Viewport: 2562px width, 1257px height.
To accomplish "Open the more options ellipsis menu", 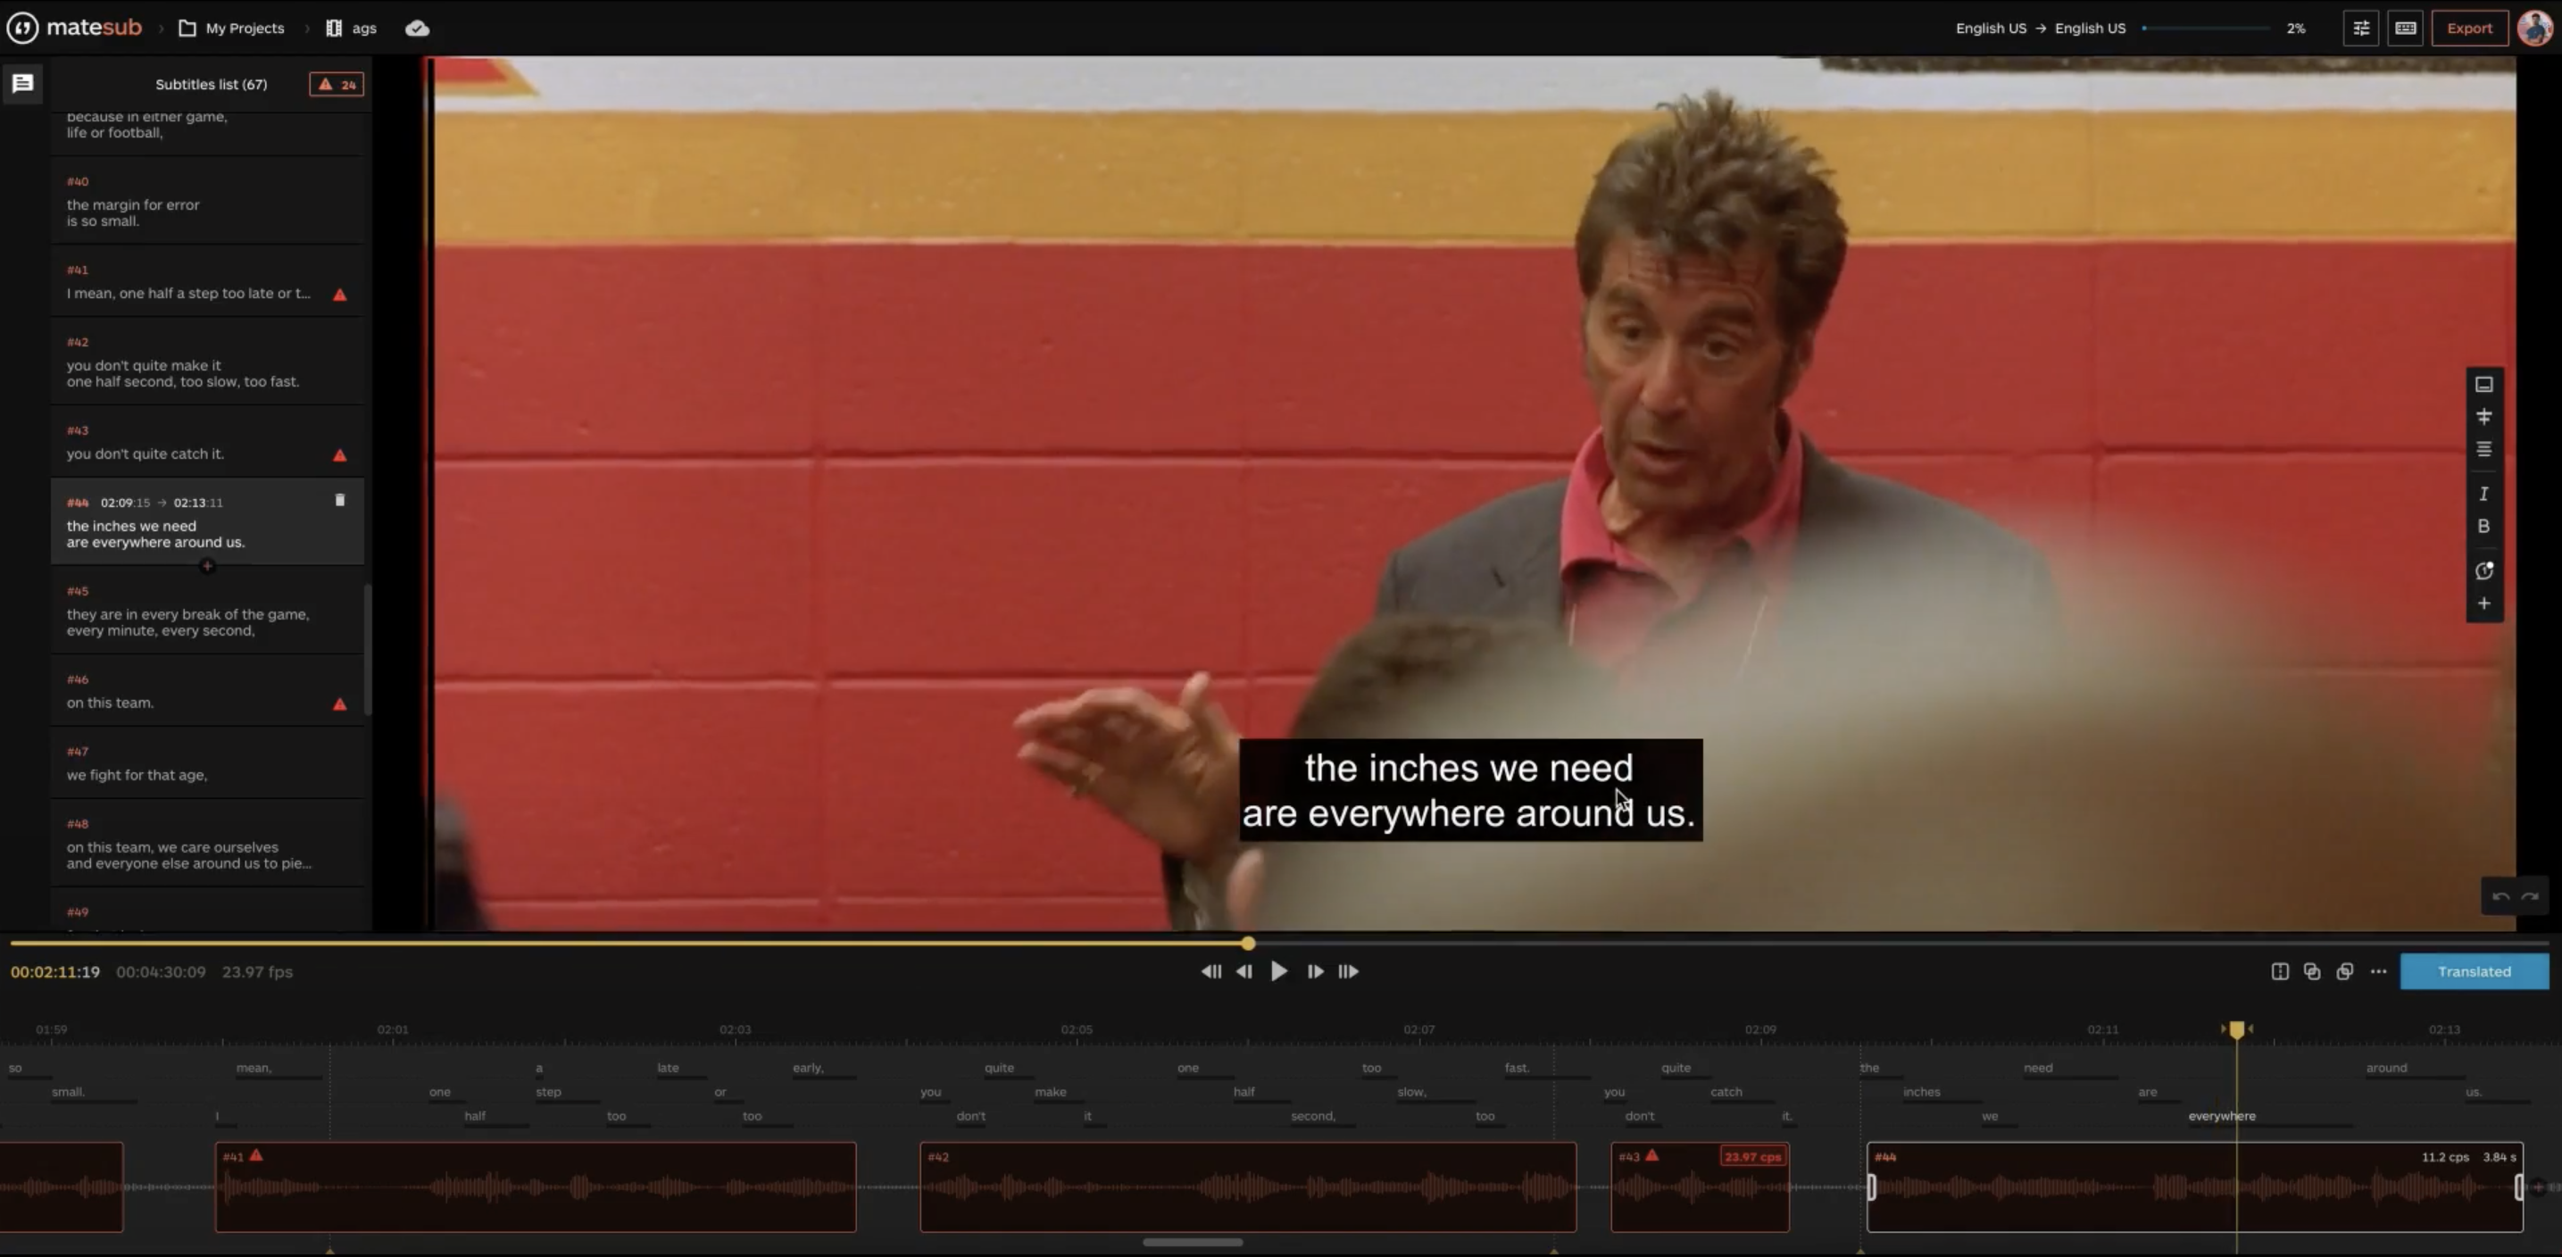I will click(2378, 971).
